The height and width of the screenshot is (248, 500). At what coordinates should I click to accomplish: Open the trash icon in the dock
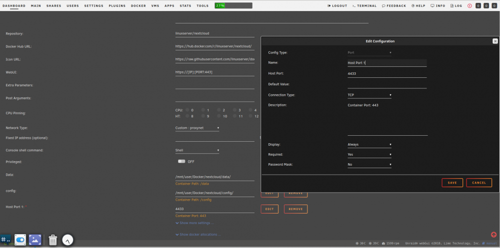tap(52, 240)
